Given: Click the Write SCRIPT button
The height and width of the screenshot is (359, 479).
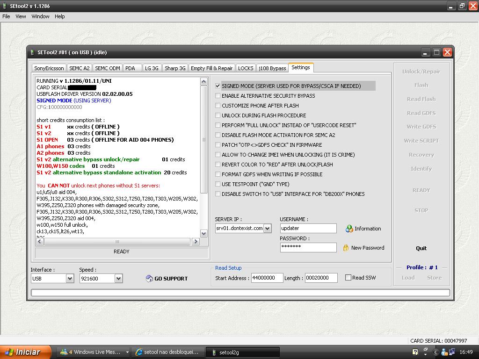Looking at the screenshot, I should [x=421, y=141].
